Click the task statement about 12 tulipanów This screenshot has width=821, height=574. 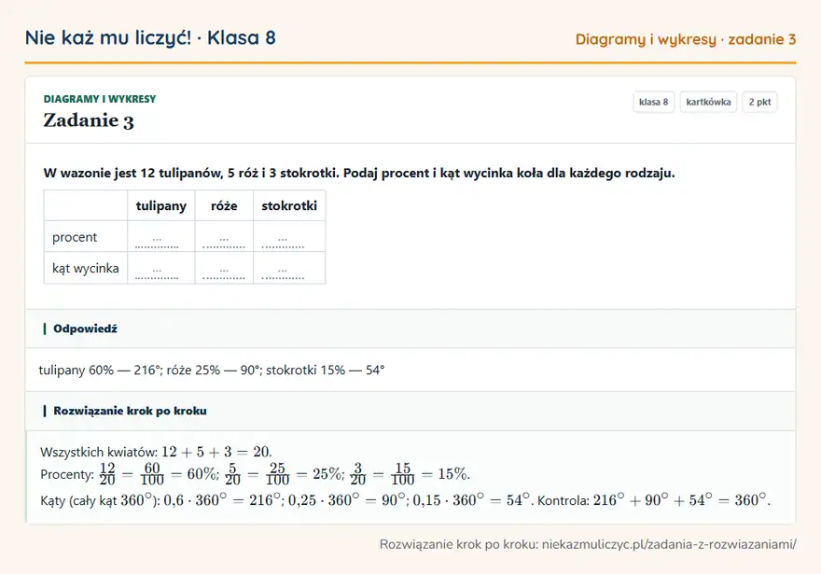(359, 173)
